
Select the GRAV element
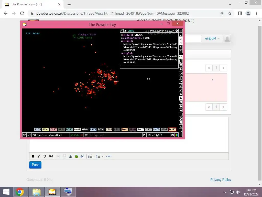85,130
